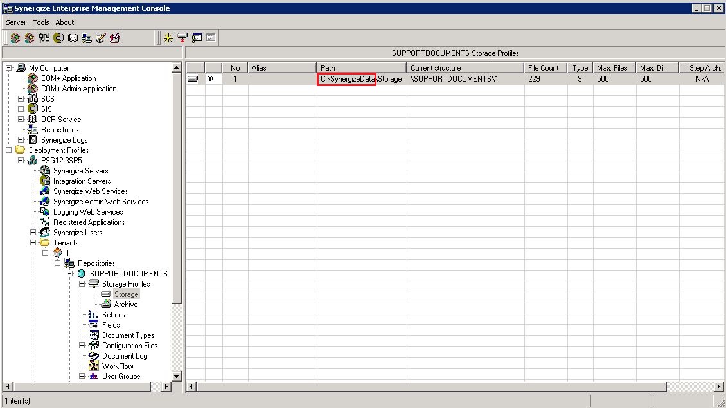Viewport: 726px width, 408px height.
Task: Click the 1 Step Arch. column header
Action: coord(702,68)
